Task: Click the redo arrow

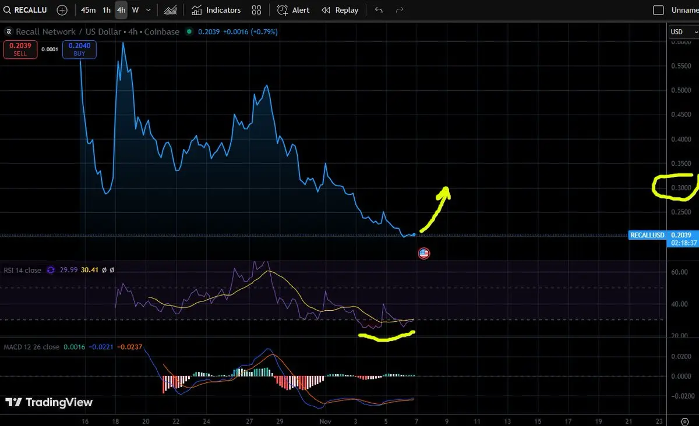Action: pyautogui.click(x=400, y=10)
